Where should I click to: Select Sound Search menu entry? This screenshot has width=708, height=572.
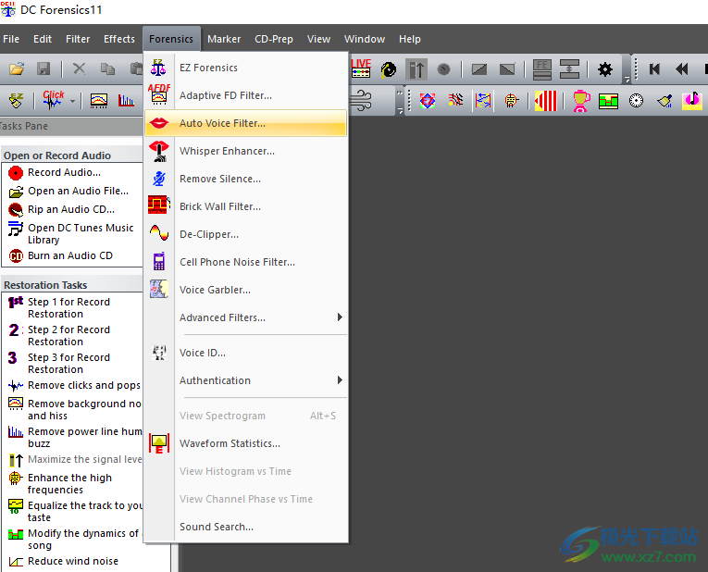(x=216, y=527)
